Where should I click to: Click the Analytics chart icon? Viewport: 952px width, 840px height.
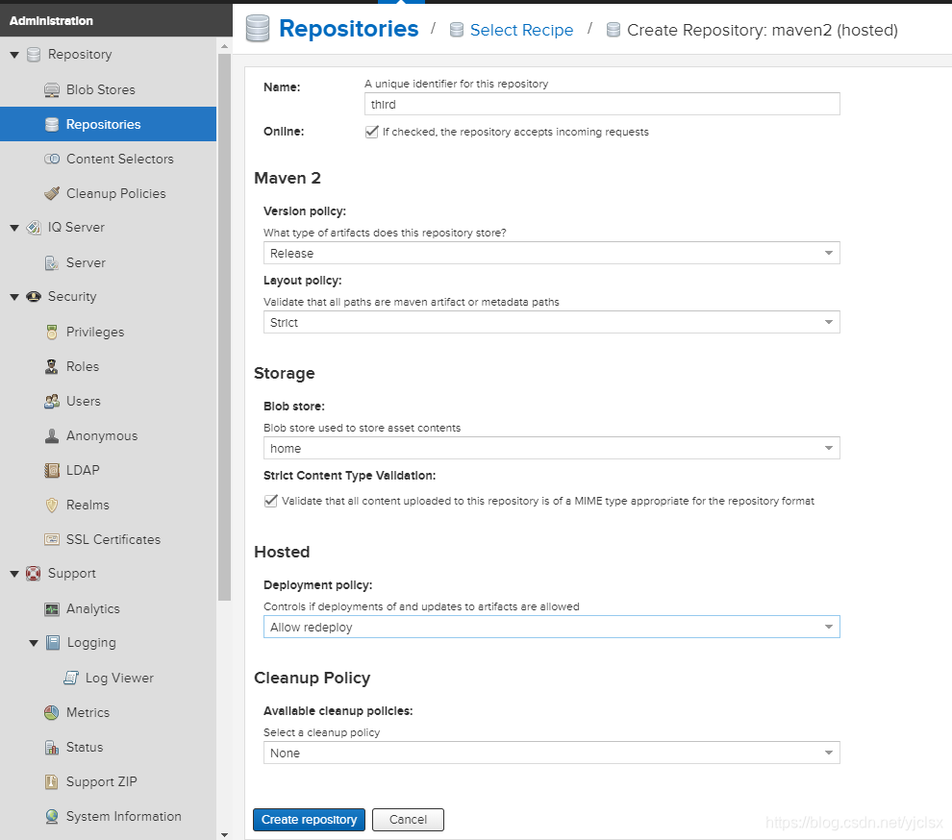tap(52, 608)
